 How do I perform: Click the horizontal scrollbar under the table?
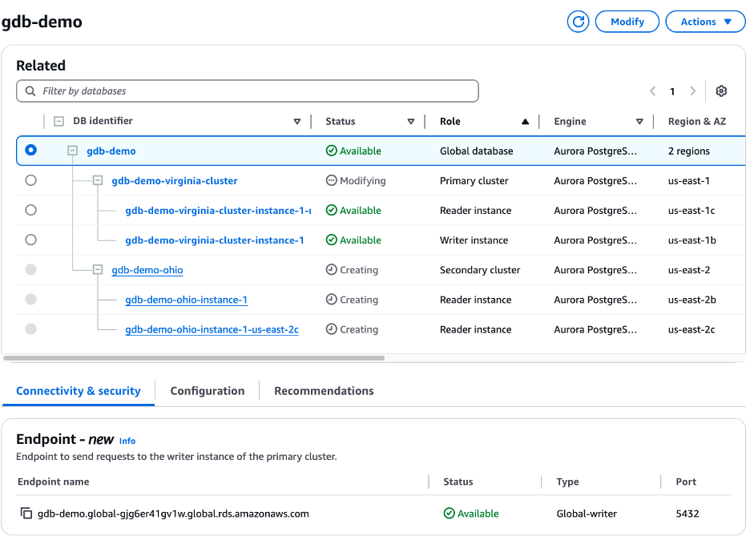coord(194,358)
